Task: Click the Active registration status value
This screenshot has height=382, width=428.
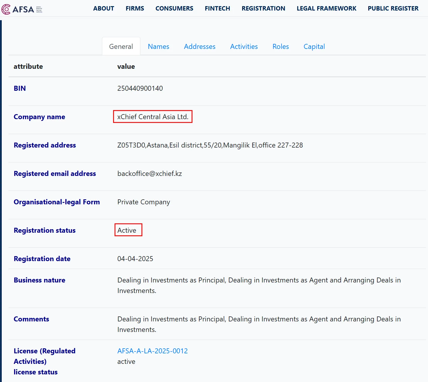Action: (x=127, y=230)
